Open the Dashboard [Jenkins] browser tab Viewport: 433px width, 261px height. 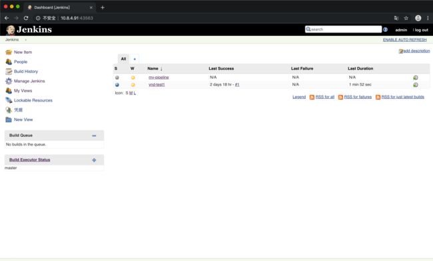[60, 7]
